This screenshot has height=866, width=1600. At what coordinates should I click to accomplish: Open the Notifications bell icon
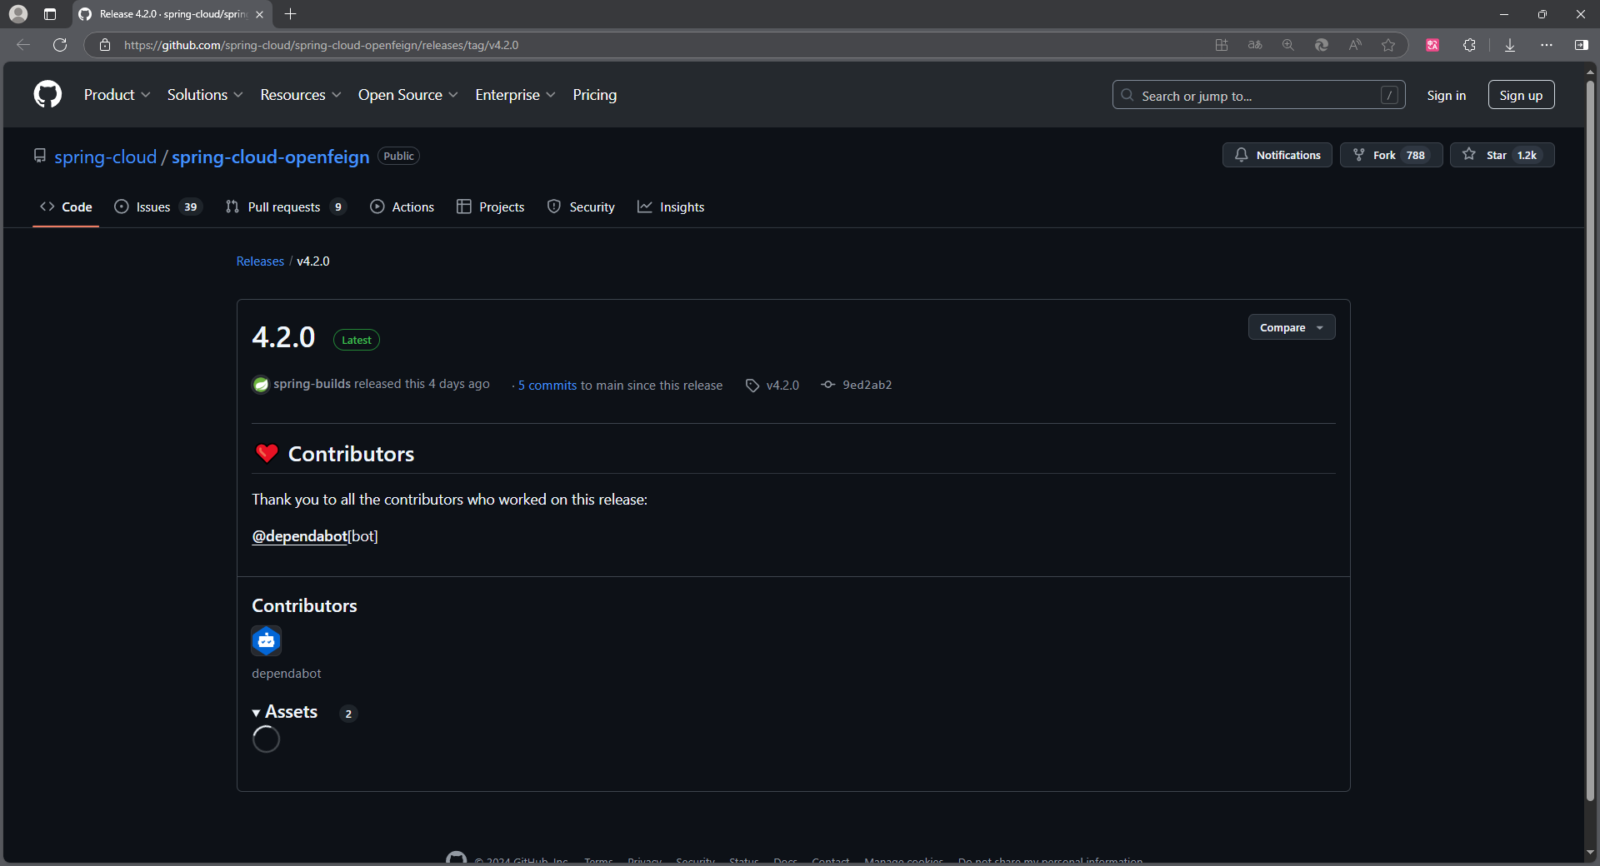tap(1242, 155)
